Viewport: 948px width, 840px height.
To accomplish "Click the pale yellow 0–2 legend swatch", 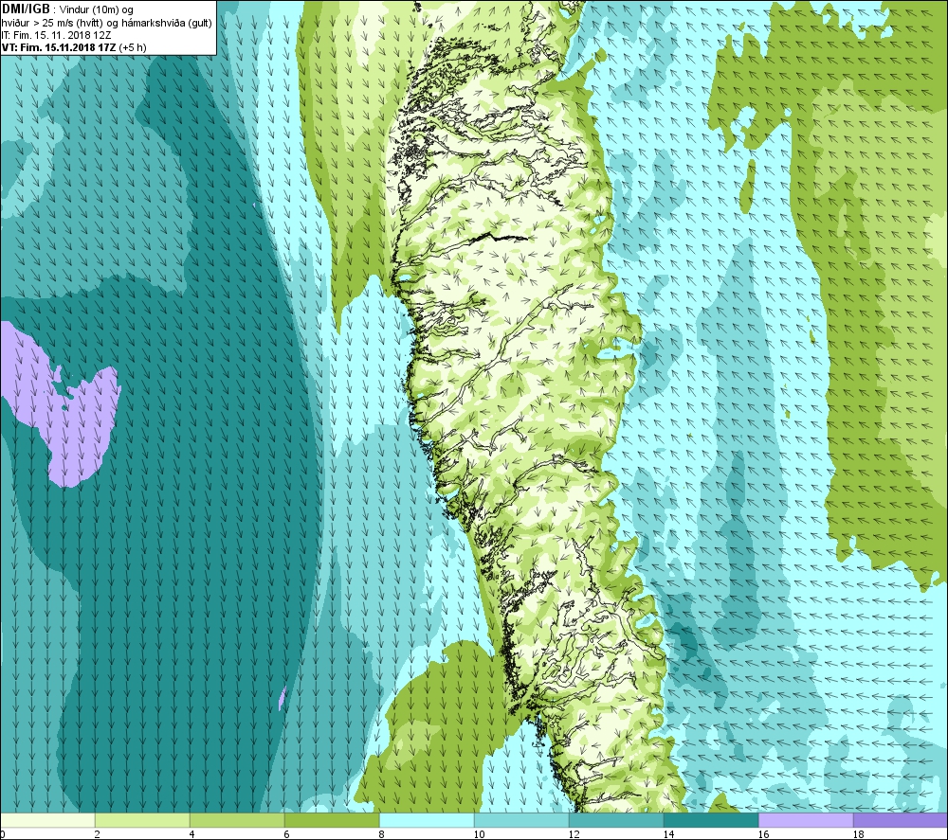I will [47, 820].
